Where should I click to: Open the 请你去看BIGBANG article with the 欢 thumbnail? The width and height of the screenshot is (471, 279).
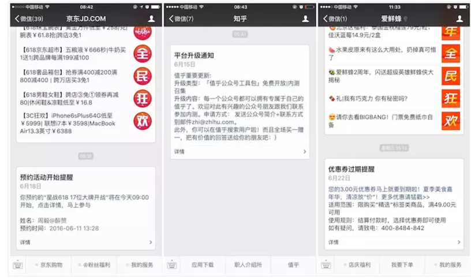pyautogui.click(x=394, y=121)
